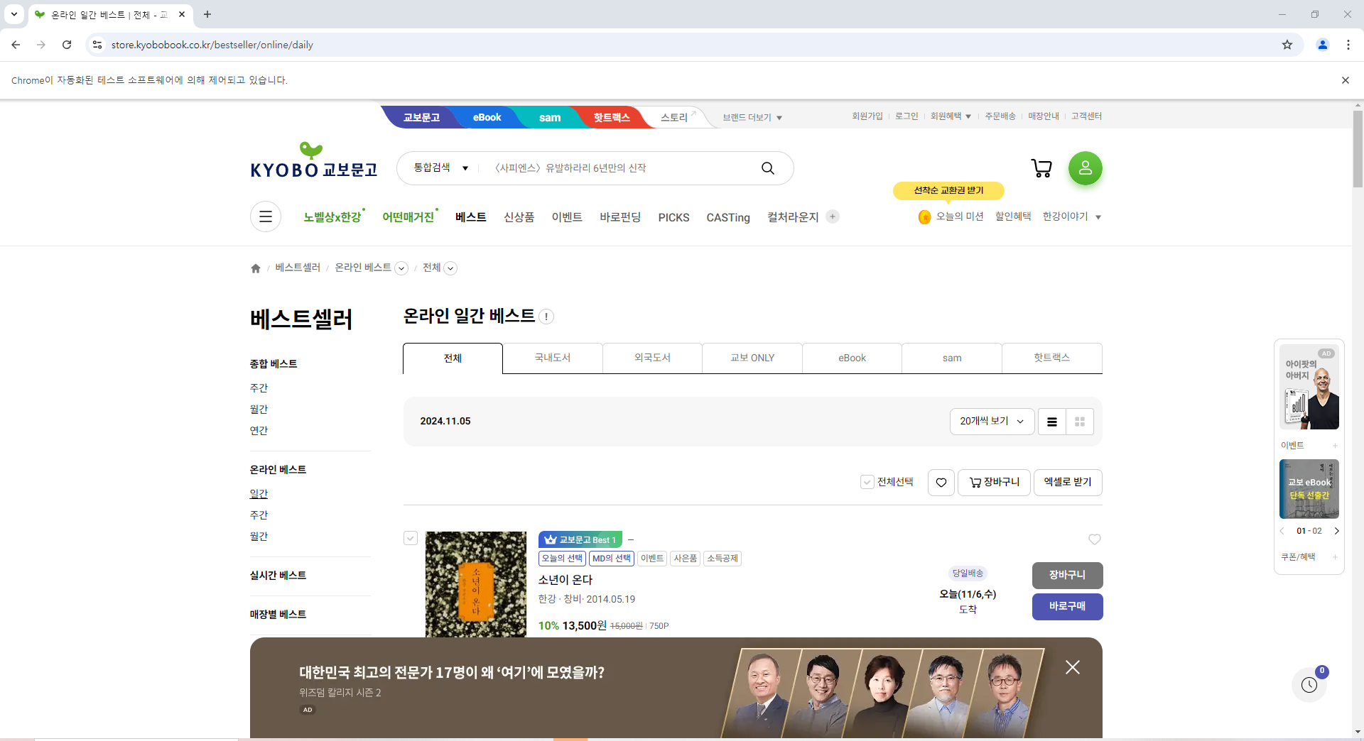Open Chrome profile icon
1364x741 pixels.
pyautogui.click(x=1323, y=45)
